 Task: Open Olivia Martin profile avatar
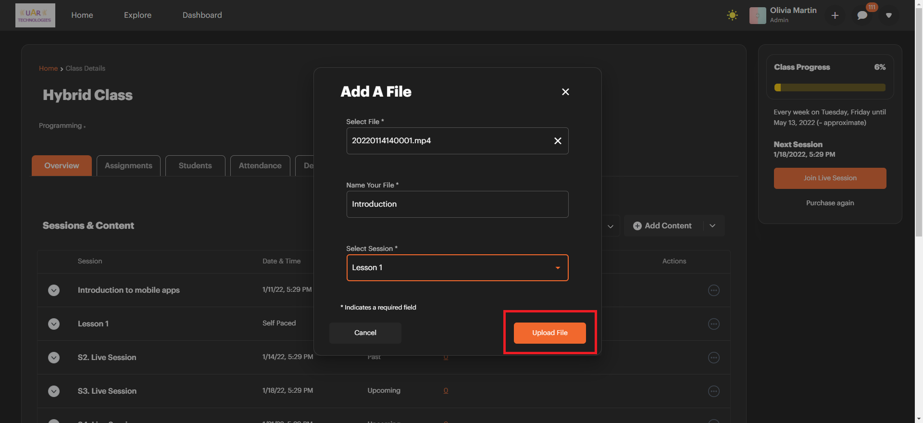[x=758, y=15]
